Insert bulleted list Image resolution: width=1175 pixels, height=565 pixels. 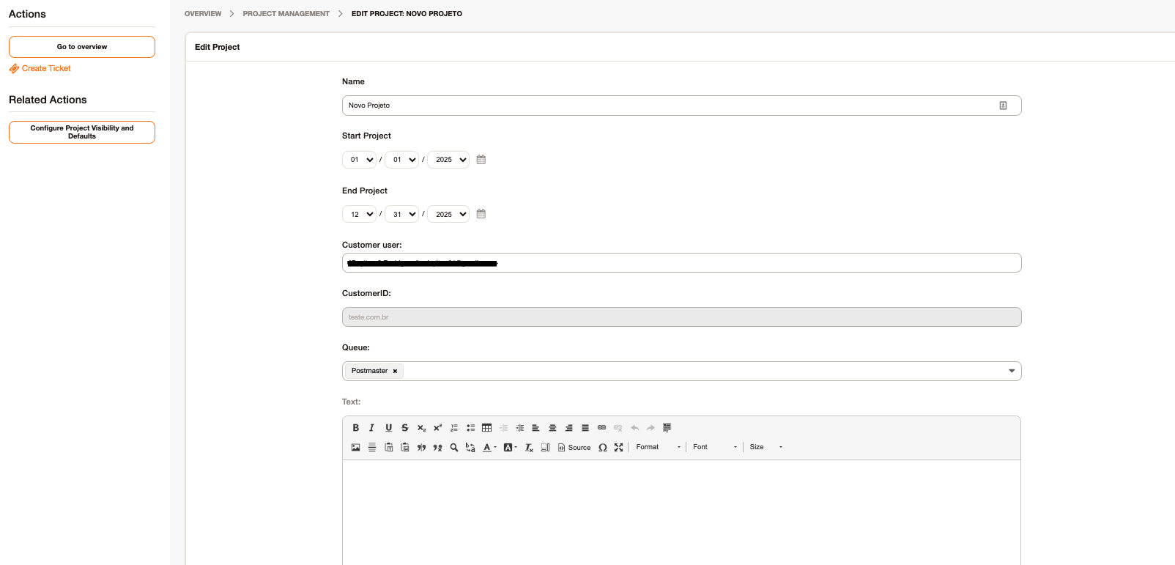(x=470, y=428)
